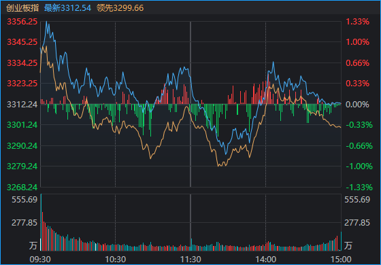Image resolution: width=381 pixels, height=265 pixels.
Task: Click the -1.33% percent axis label
Action: [x=359, y=187]
